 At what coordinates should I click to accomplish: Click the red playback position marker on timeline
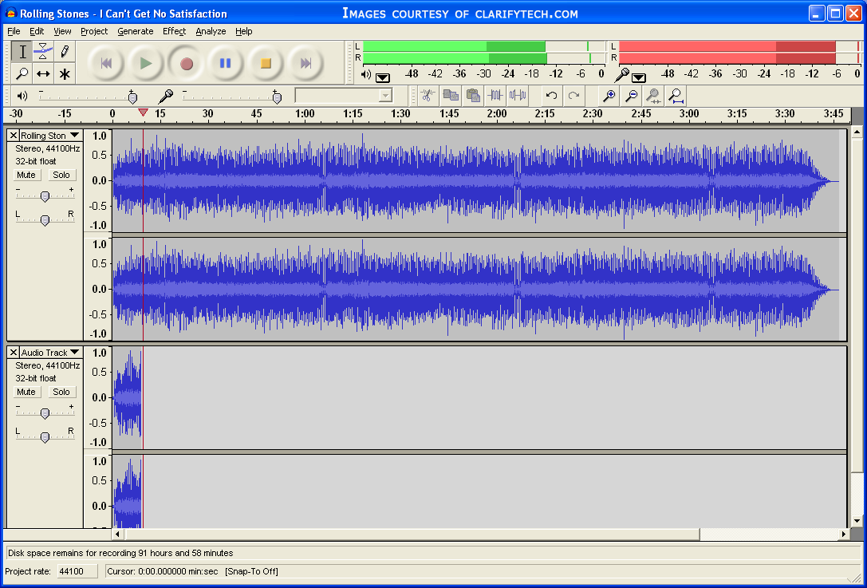click(143, 112)
